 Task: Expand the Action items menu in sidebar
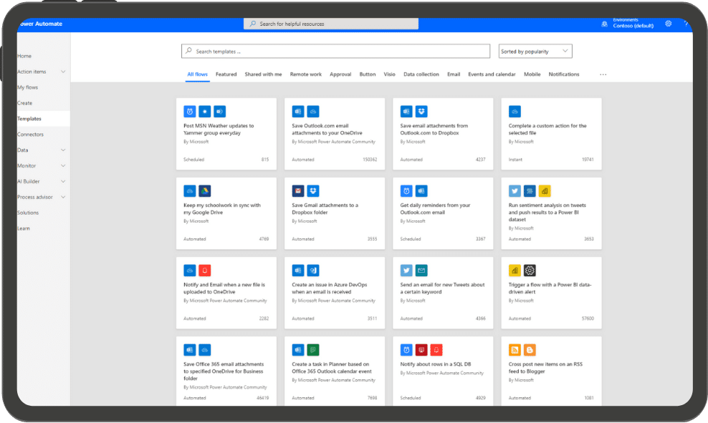tap(63, 72)
